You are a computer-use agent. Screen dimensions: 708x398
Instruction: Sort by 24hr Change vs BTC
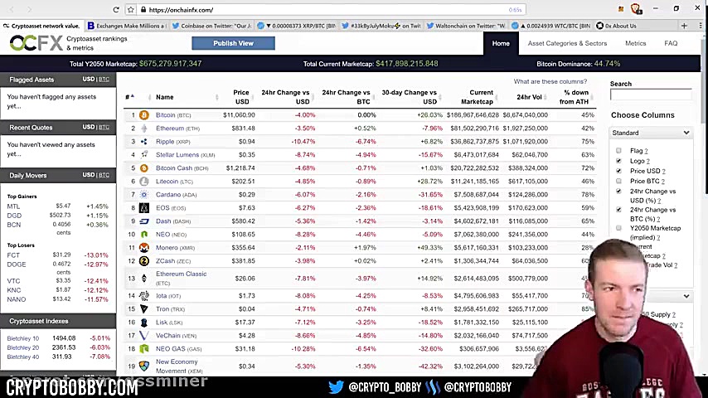pyautogui.click(x=346, y=97)
